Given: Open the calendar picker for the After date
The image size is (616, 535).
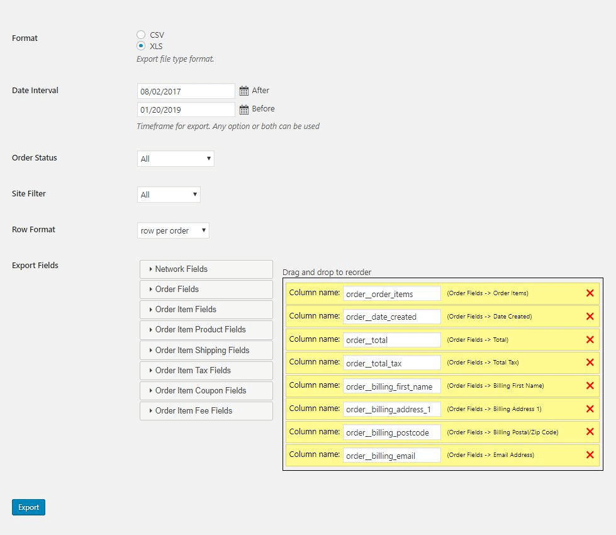Looking at the screenshot, I should point(244,91).
